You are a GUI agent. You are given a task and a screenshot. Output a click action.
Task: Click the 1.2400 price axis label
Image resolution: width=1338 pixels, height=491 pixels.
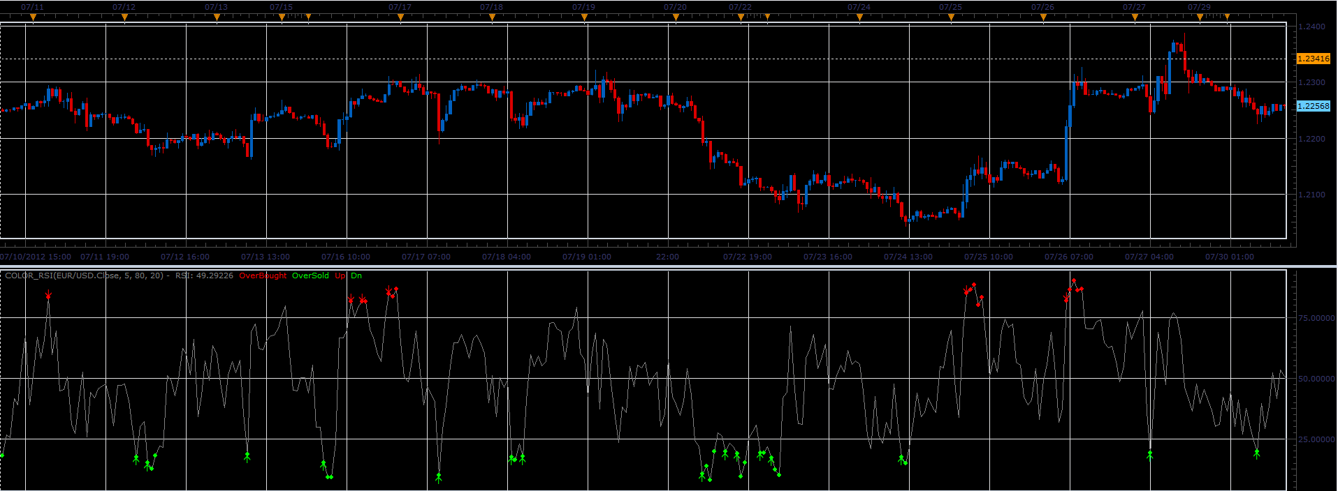pos(1311,27)
